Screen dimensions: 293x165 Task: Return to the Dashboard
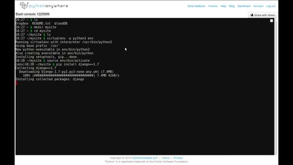pyautogui.click(x=244, y=6)
